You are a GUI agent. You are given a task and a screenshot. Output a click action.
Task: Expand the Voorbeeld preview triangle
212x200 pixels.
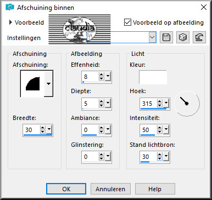point(10,22)
